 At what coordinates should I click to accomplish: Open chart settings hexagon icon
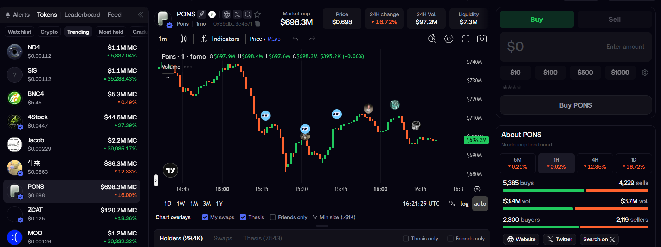[449, 39]
